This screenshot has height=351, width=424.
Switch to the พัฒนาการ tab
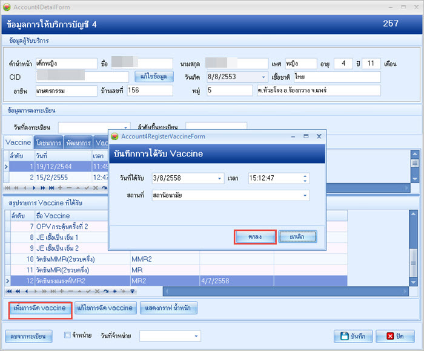click(78, 142)
